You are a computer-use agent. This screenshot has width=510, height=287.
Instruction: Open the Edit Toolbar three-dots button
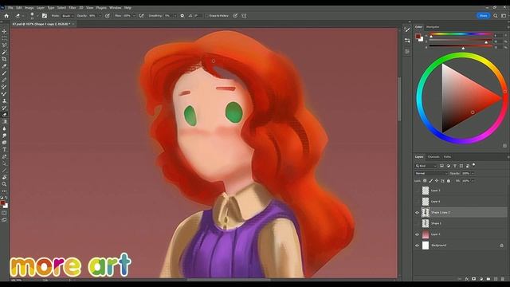coord(4,191)
